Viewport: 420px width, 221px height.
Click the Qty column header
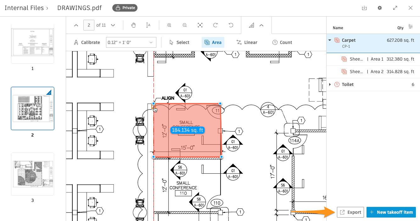[400, 28]
